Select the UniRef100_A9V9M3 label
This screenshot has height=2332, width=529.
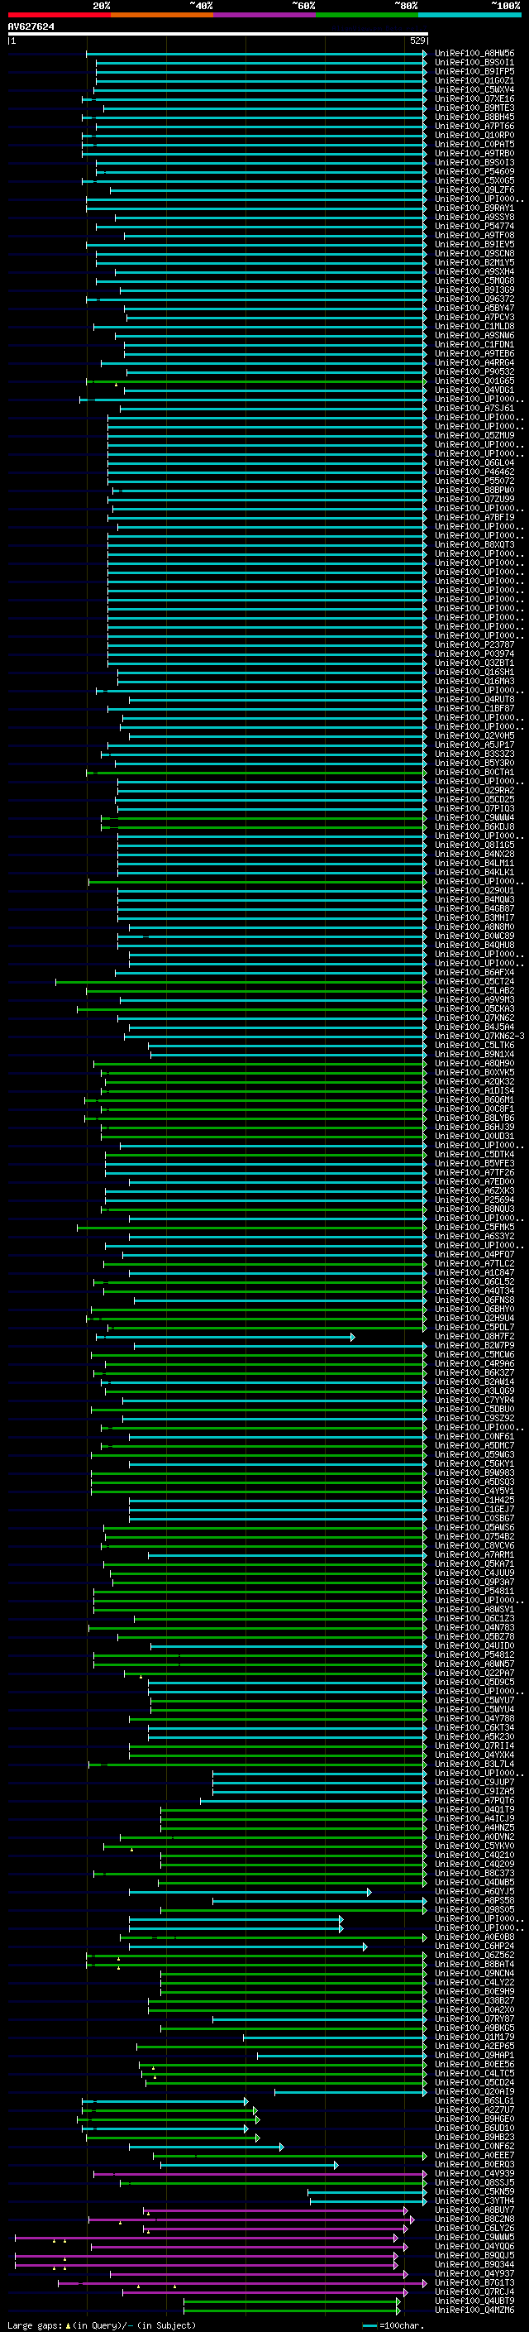pyautogui.click(x=474, y=999)
